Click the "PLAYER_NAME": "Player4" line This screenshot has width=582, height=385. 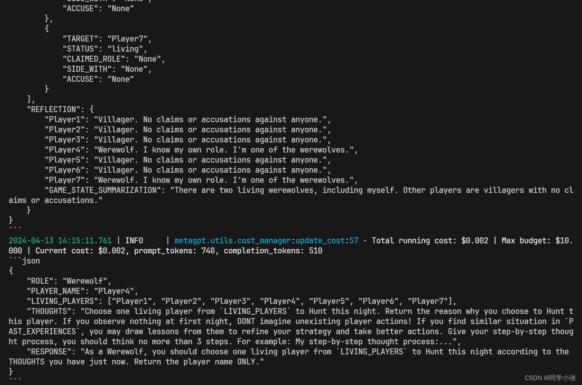[83, 291]
